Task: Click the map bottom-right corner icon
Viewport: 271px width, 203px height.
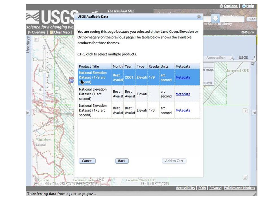Action: tap(245, 177)
